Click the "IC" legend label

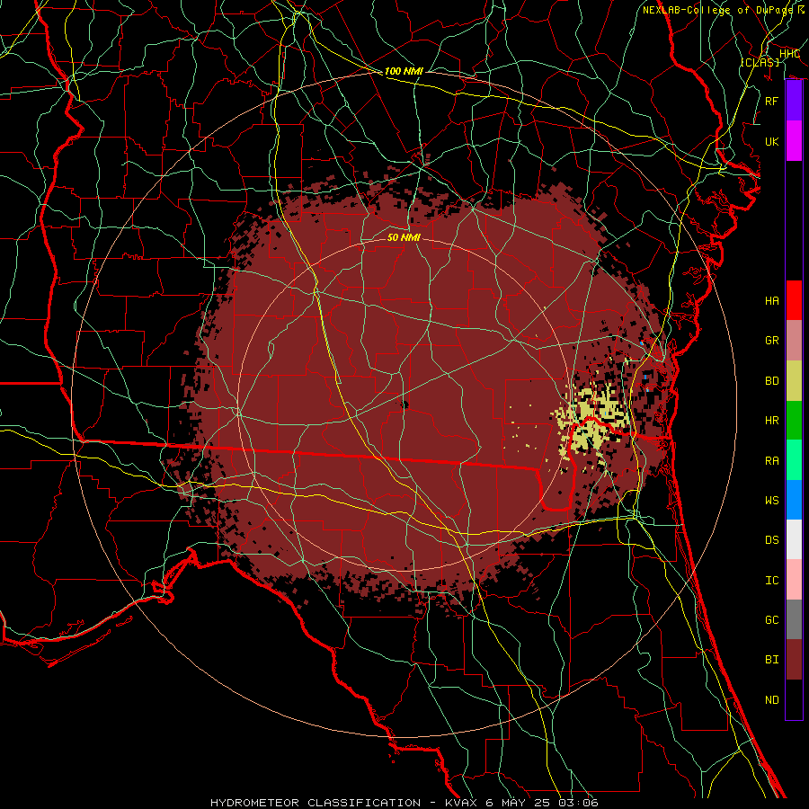pyautogui.click(x=771, y=580)
